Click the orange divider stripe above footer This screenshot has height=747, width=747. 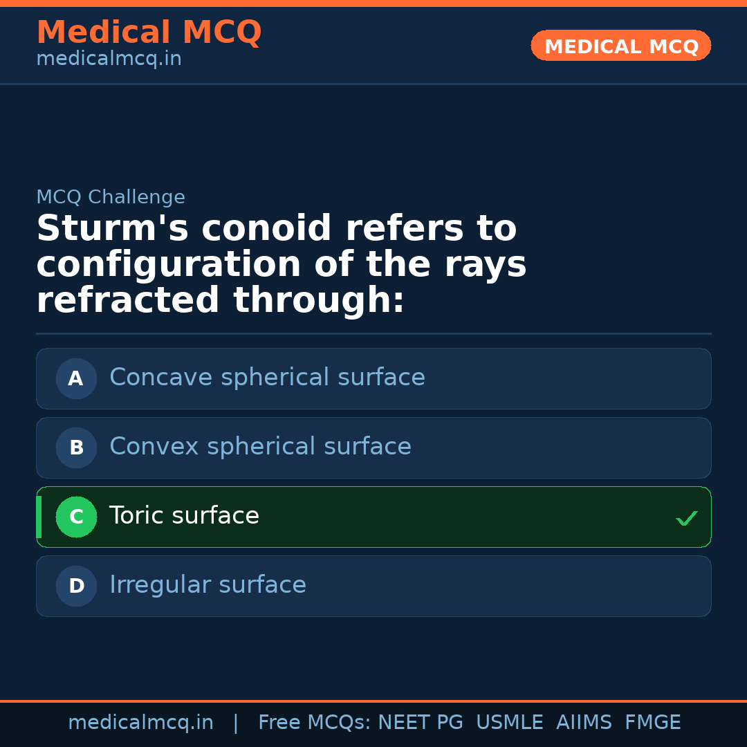(x=373, y=701)
